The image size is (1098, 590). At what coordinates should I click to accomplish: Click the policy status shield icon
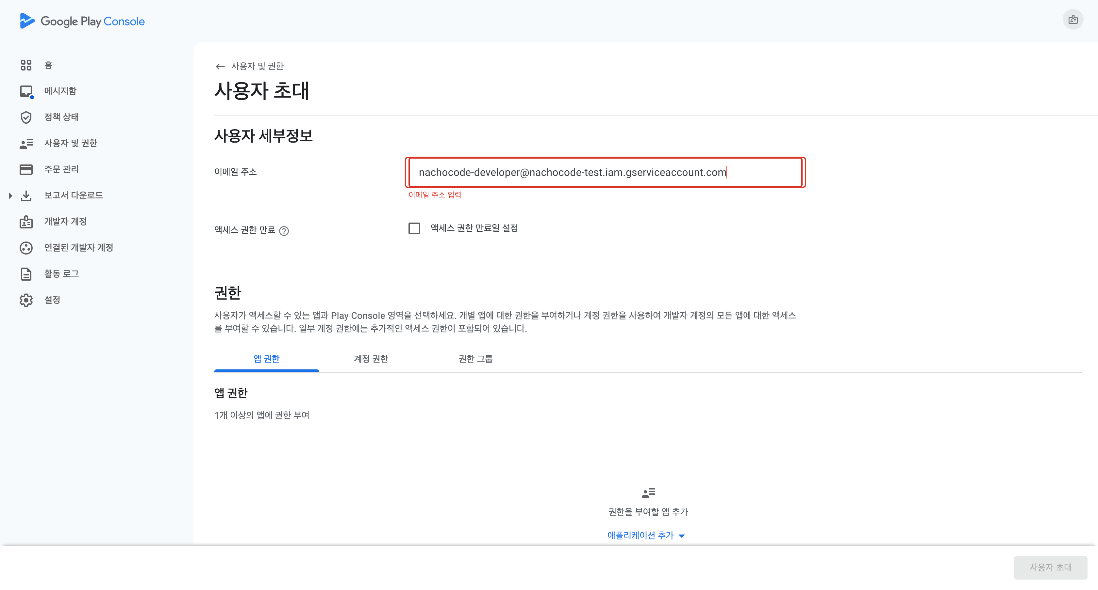[26, 117]
